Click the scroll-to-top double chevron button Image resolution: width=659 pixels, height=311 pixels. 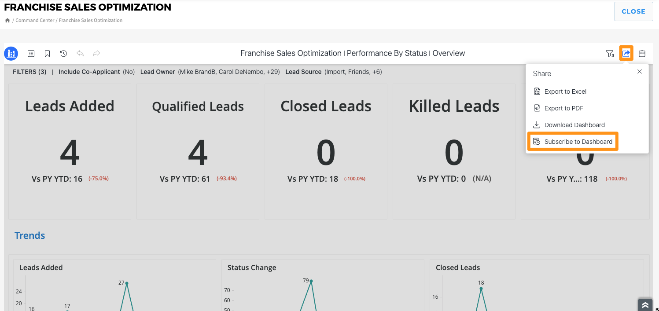tap(645, 305)
